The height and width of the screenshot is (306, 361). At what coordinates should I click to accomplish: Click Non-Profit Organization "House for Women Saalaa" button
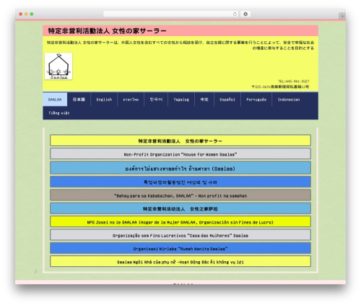click(x=180, y=154)
